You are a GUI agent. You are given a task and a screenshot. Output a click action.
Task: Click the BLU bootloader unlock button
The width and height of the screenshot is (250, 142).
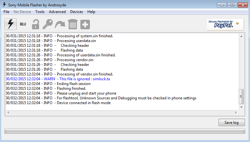[23, 24]
